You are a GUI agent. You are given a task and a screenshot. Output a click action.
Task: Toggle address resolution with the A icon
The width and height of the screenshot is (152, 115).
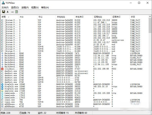8,12
